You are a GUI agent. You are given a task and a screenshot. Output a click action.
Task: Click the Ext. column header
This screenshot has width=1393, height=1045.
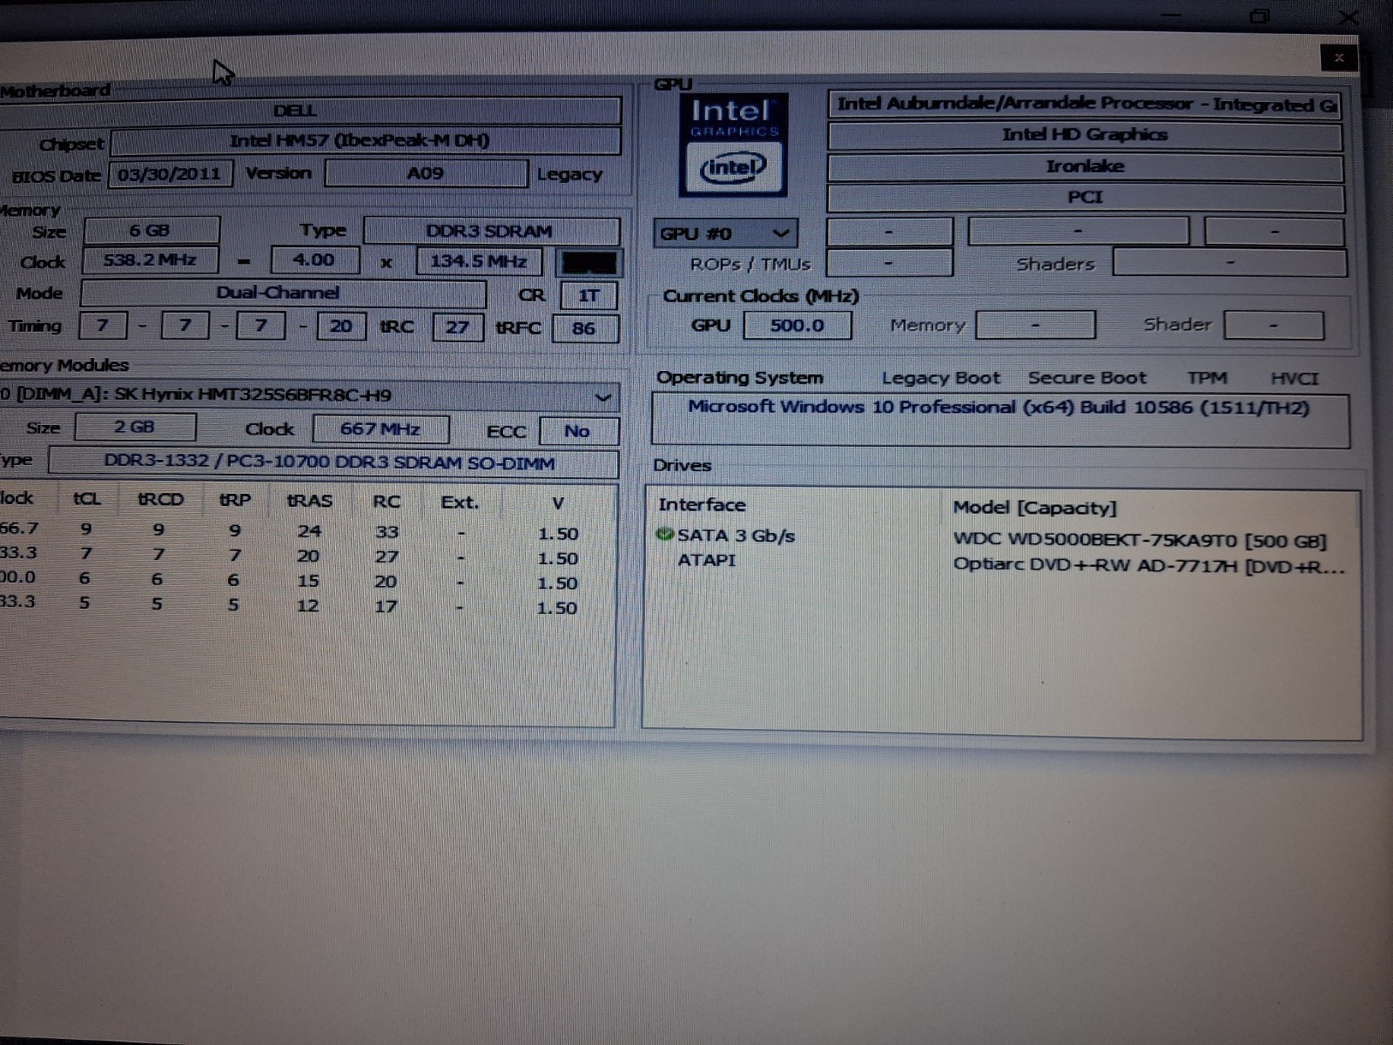[x=460, y=502]
